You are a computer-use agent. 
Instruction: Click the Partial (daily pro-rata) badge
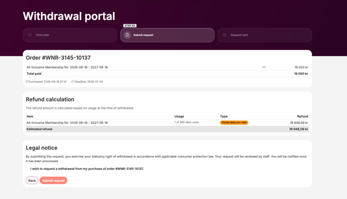click(234, 122)
